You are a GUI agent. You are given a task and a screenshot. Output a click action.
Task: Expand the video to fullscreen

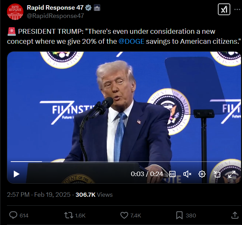point(232,174)
